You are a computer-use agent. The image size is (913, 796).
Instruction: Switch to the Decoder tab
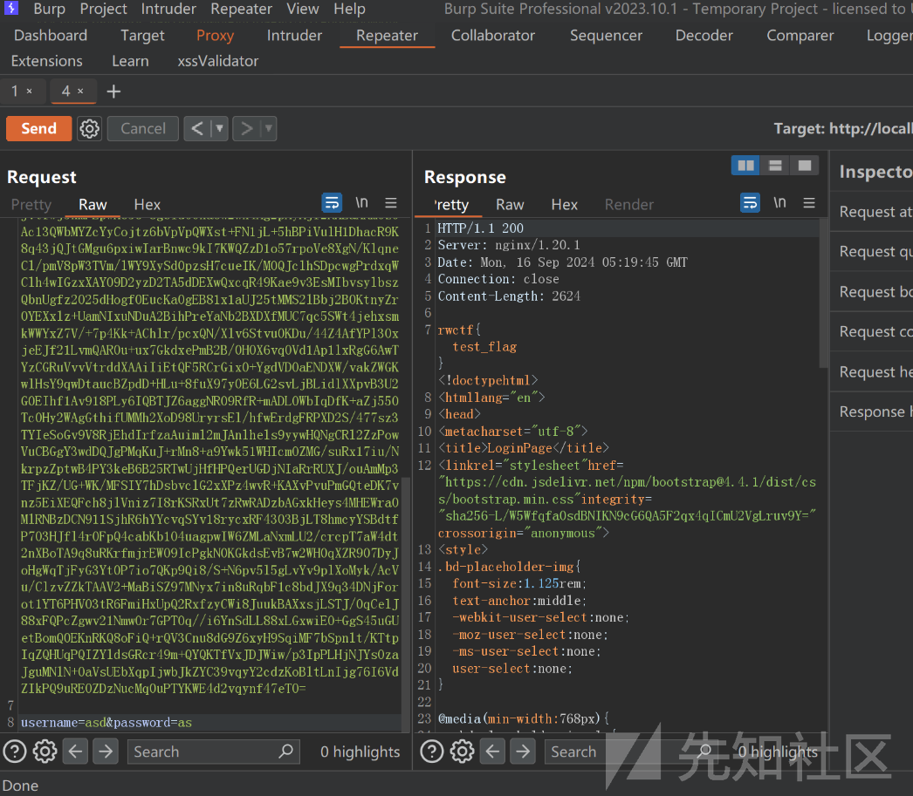[x=704, y=36]
